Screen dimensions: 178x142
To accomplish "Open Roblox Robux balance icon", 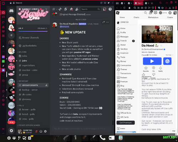I will [x=161, y=13].
